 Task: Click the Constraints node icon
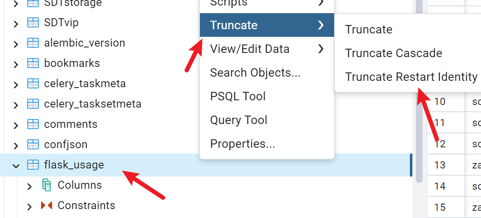tap(46, 205)
